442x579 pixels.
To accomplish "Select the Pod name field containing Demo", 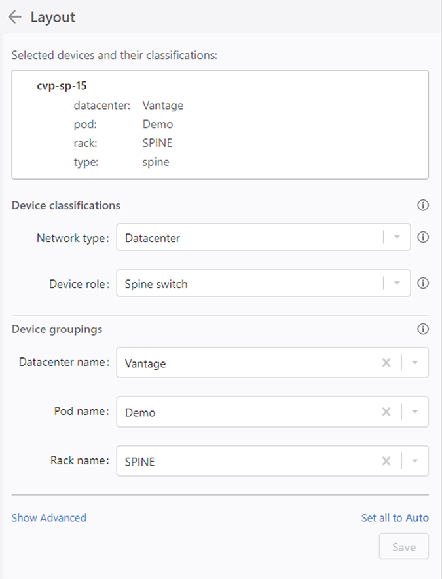I will (272, 412).
